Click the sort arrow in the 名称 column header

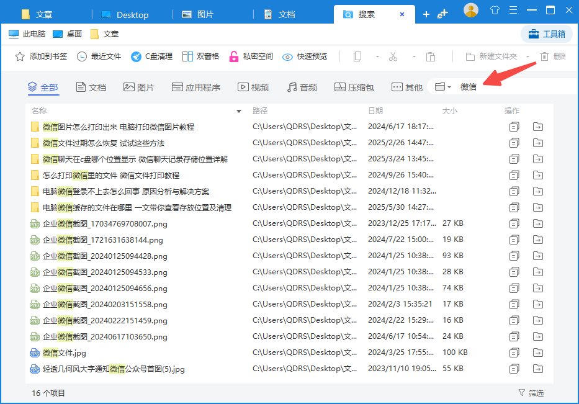click(239, 111)
